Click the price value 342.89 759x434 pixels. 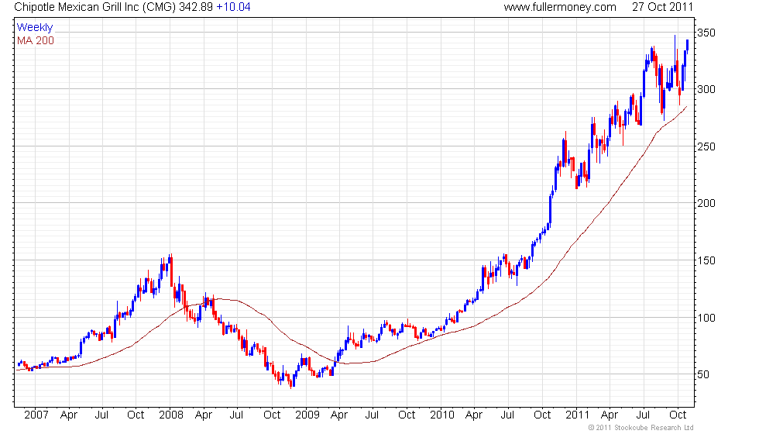[196, 7]
